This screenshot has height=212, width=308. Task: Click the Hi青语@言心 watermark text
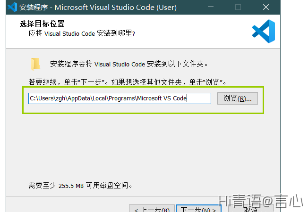coord(261,202)
